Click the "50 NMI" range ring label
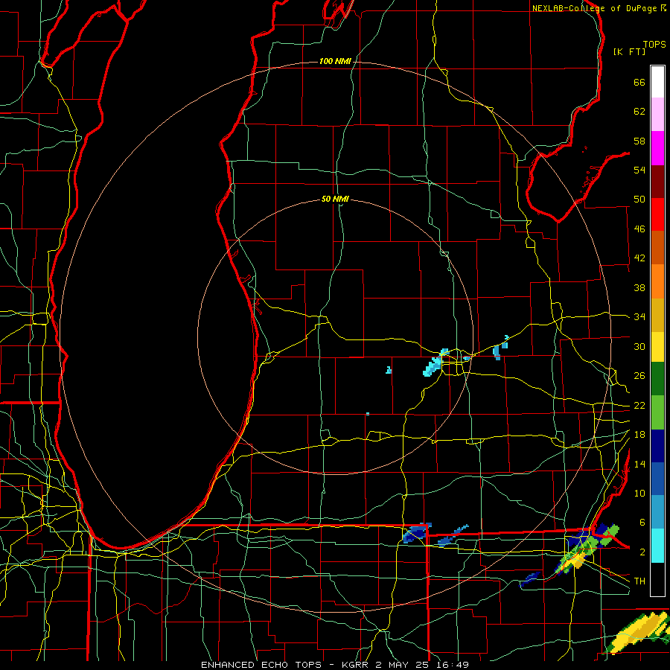Image resolution: width=670 pixels, height=670 pixels. [335, 199]
